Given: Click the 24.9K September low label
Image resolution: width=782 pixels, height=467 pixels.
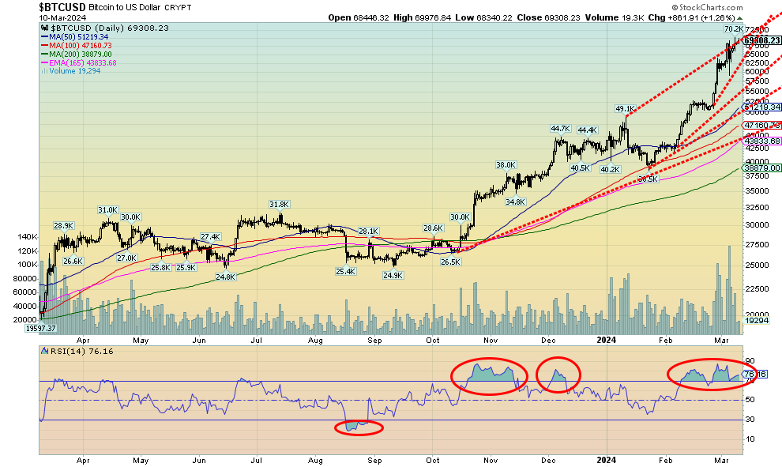Looking at the screenshot, I should [393, 275].
